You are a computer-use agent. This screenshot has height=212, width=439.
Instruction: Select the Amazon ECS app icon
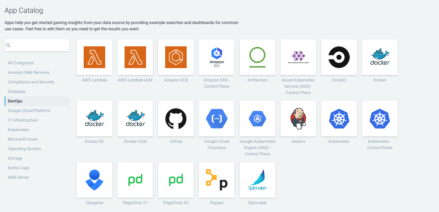(176, 57)
